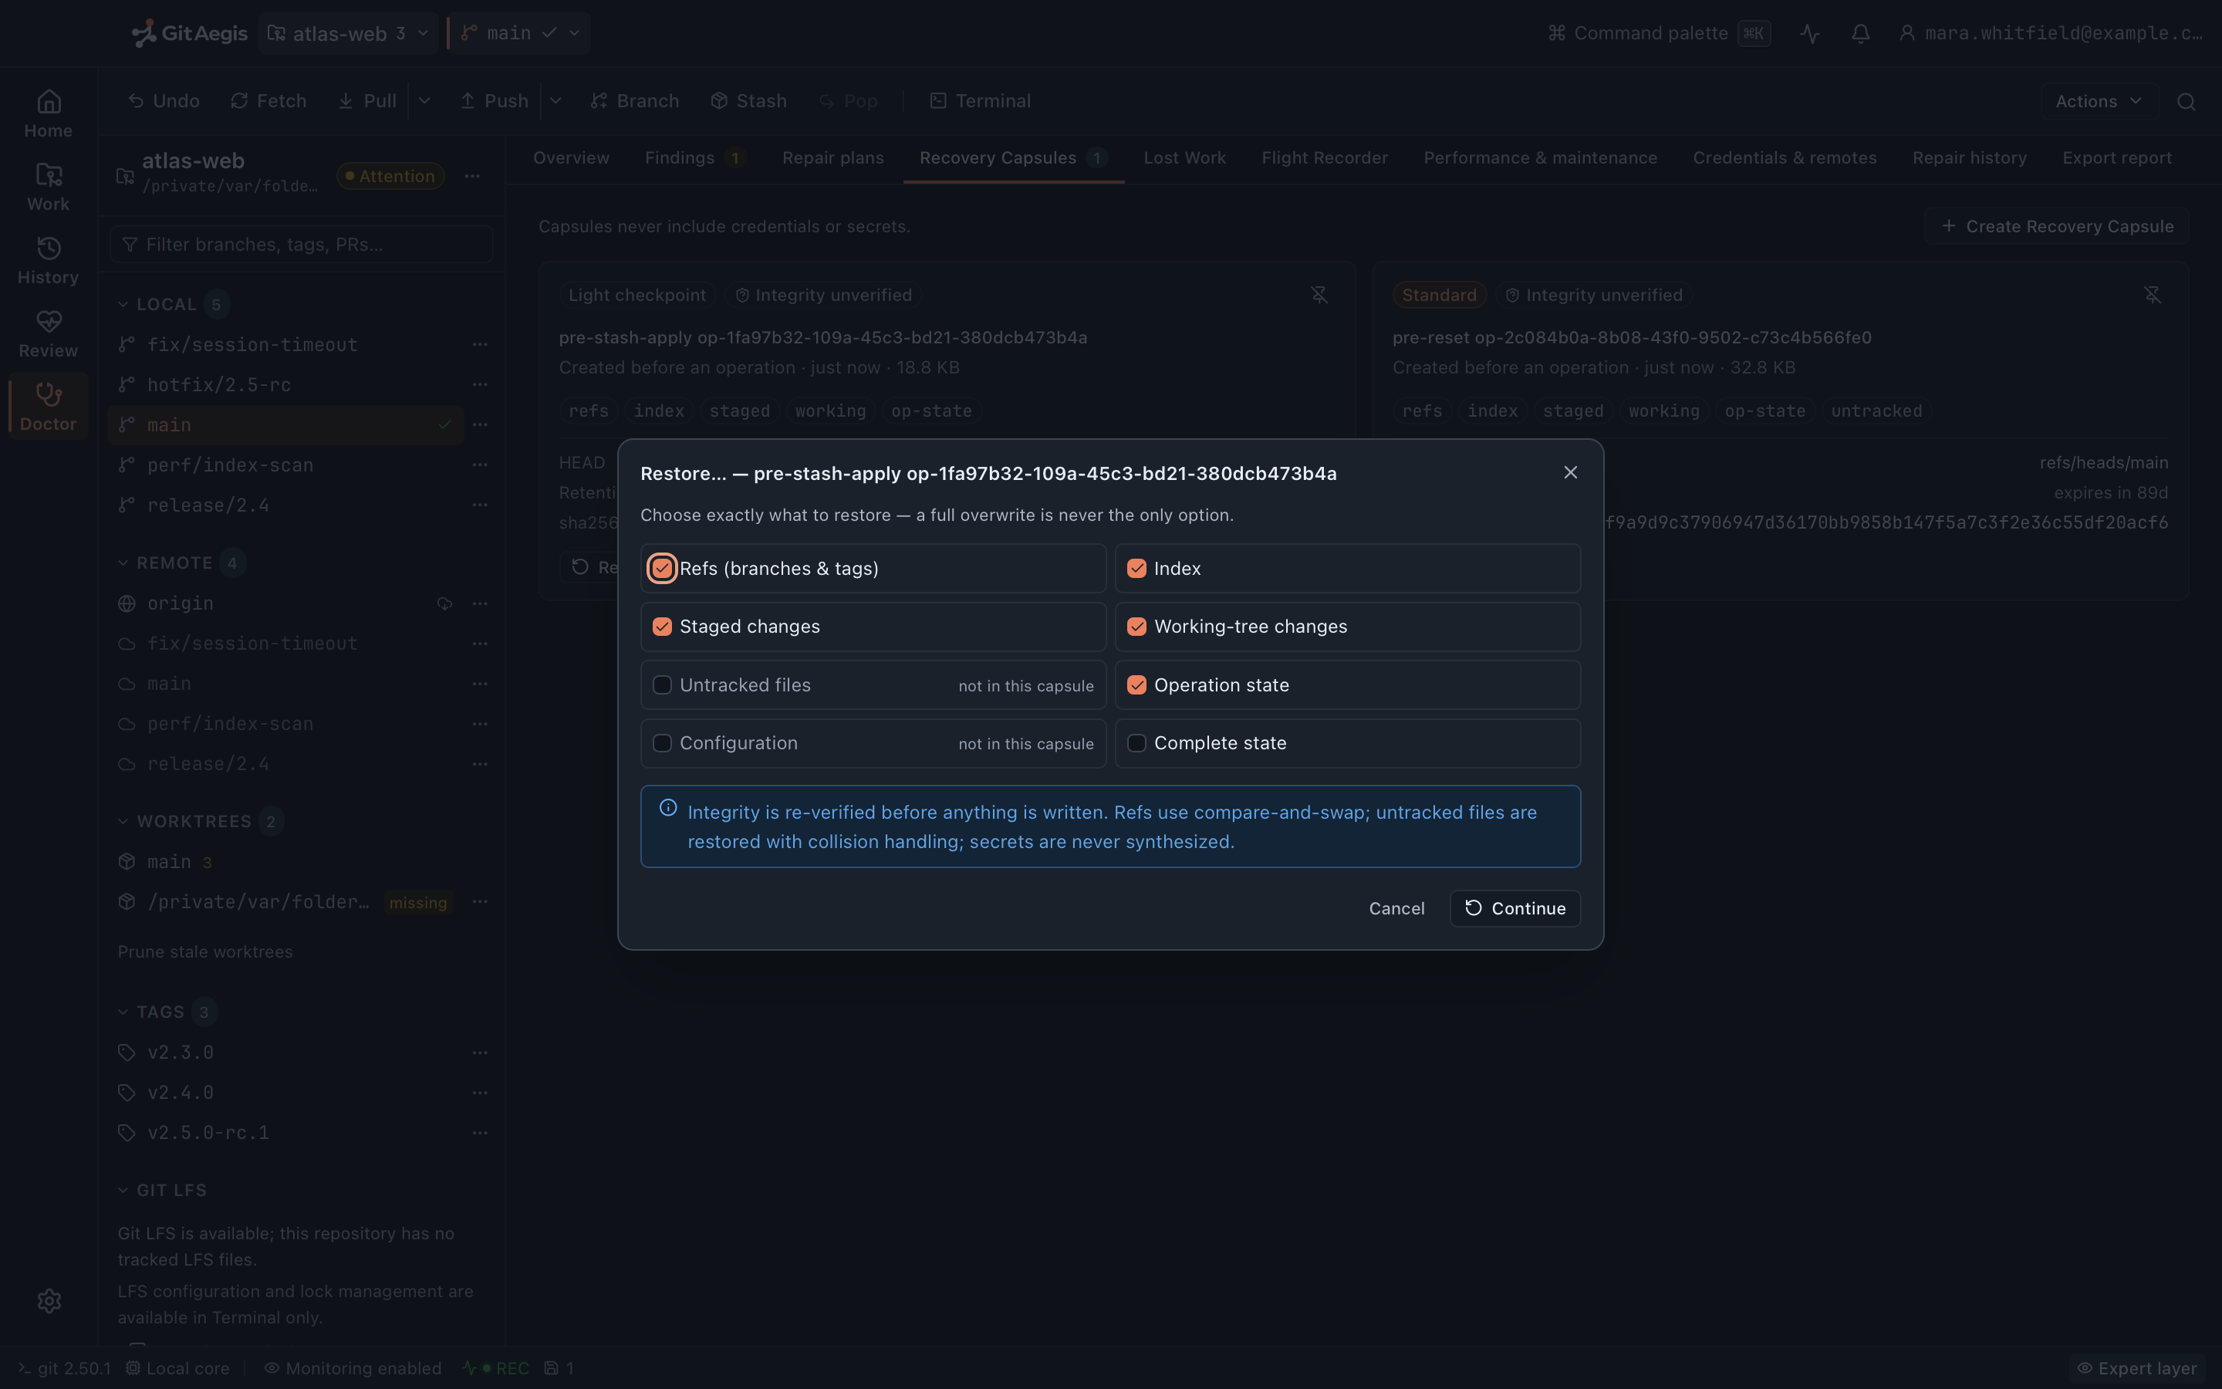The height and width of the screenshot is (1389, 2222).
Task: Switch to the Repair plans tab
Action: click(x=832, y=158)
